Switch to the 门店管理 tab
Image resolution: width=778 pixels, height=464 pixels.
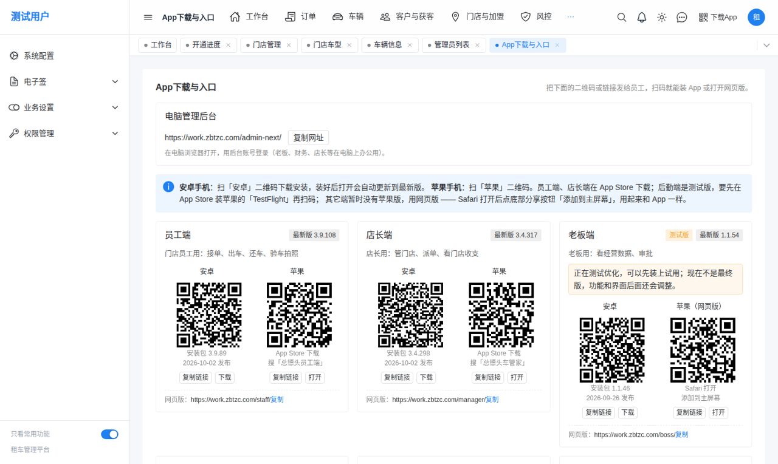tap(269, 45)
